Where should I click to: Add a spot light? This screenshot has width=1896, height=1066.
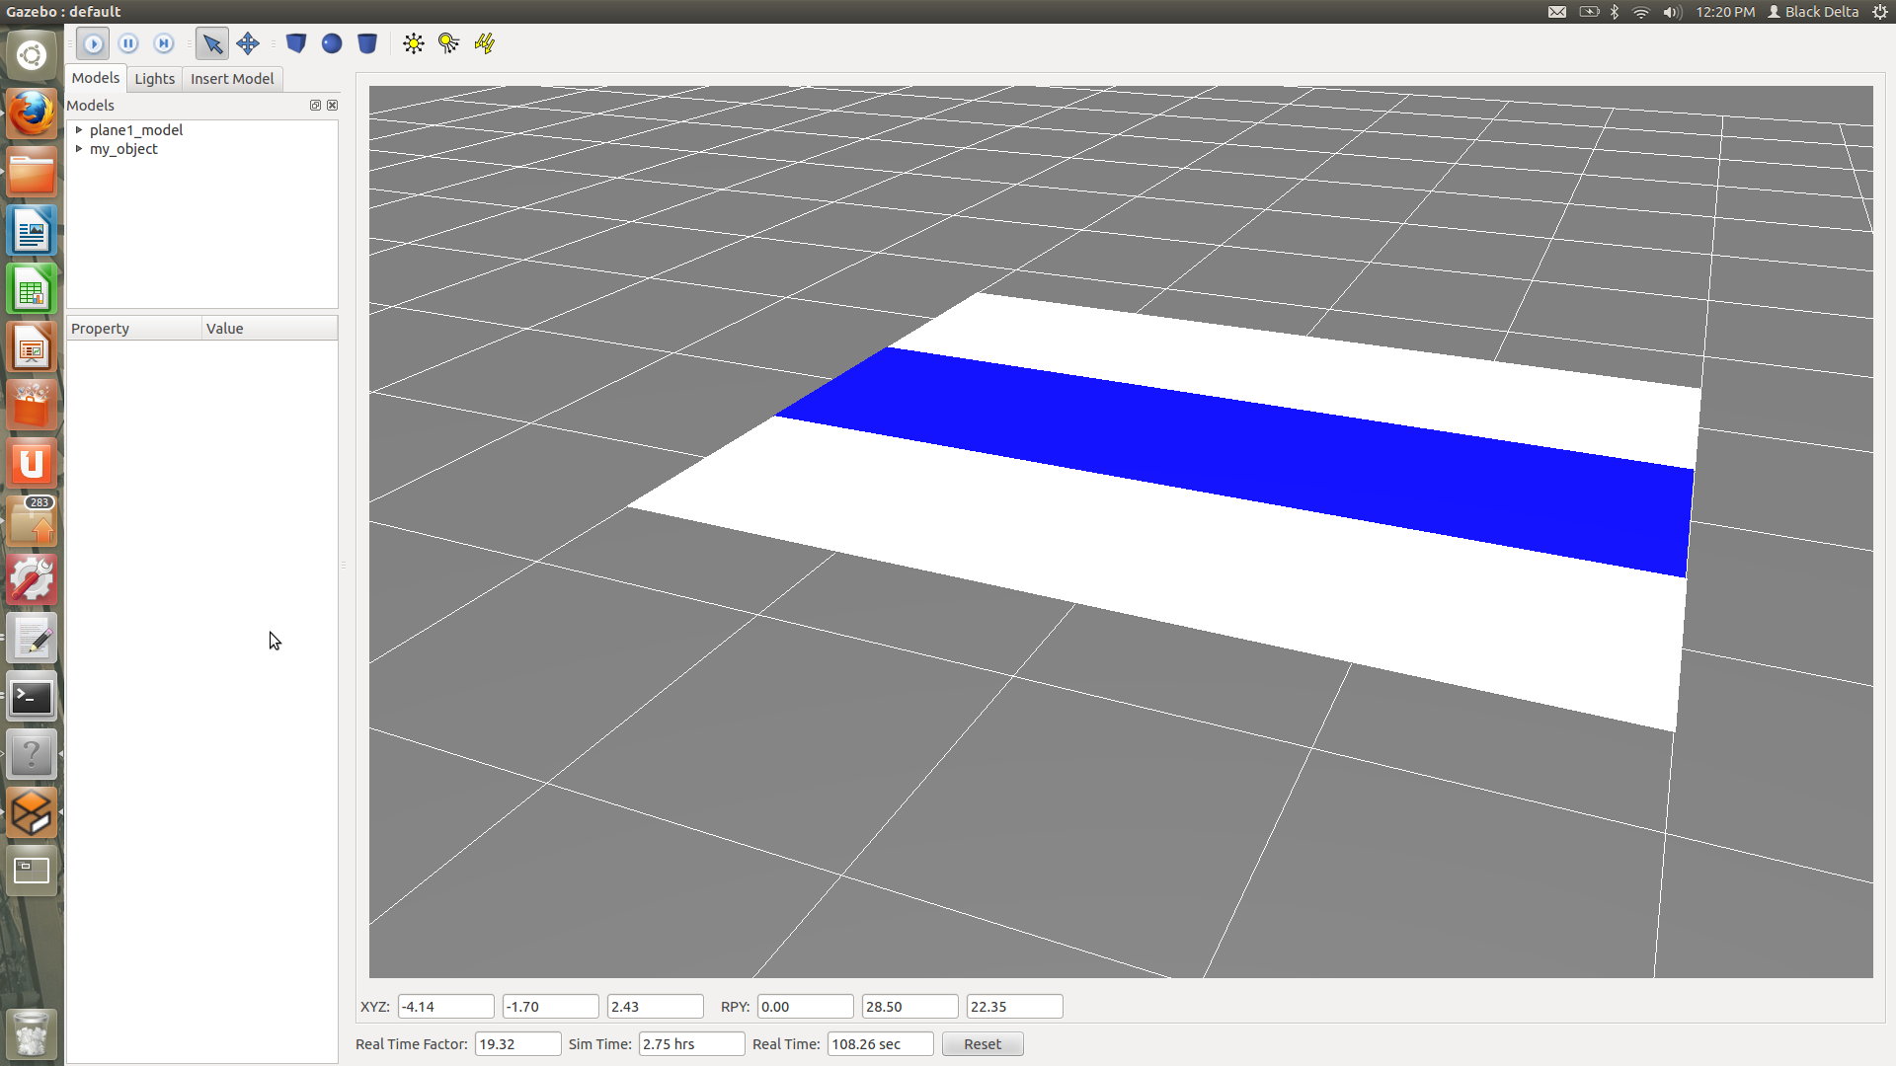(x=449, y=43)
